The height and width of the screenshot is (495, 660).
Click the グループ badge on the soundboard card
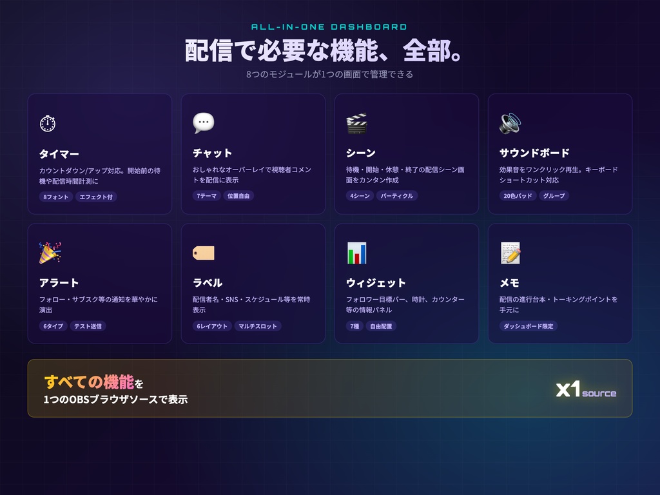tap(556, 197)
